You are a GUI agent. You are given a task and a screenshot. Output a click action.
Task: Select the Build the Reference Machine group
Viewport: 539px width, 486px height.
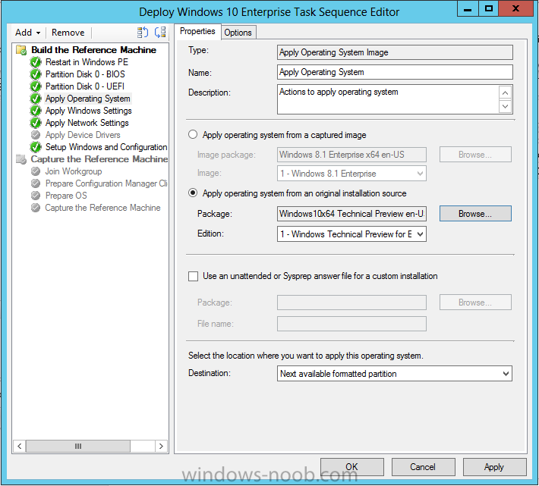[94, 50]
